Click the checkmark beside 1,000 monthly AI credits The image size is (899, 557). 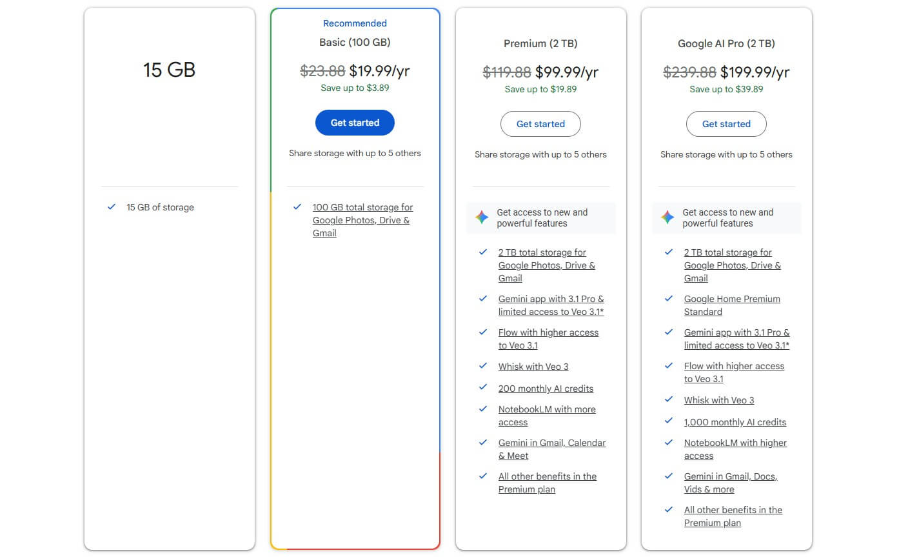pos(669,421)
